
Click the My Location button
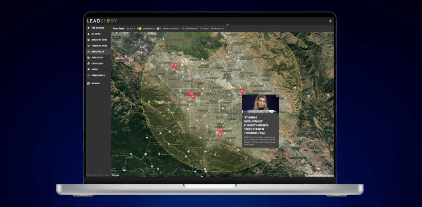[x=217, y=28]
